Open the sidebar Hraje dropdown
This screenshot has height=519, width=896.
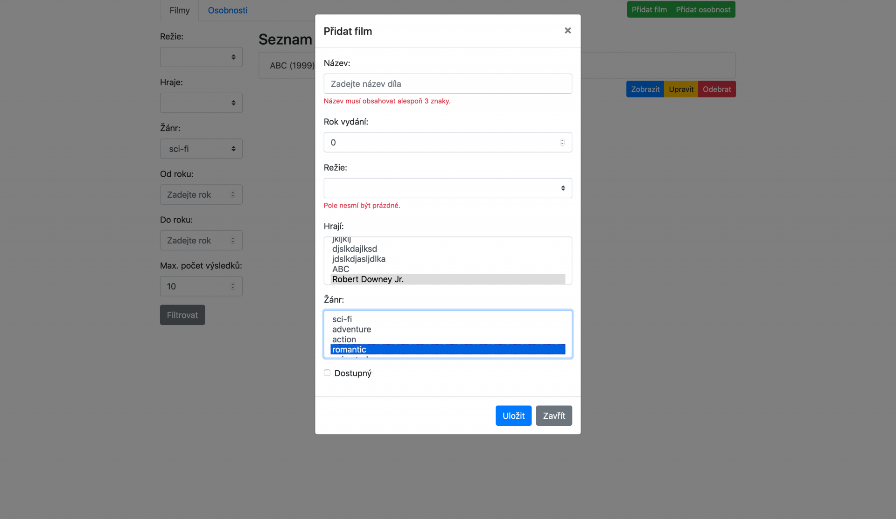201,103
